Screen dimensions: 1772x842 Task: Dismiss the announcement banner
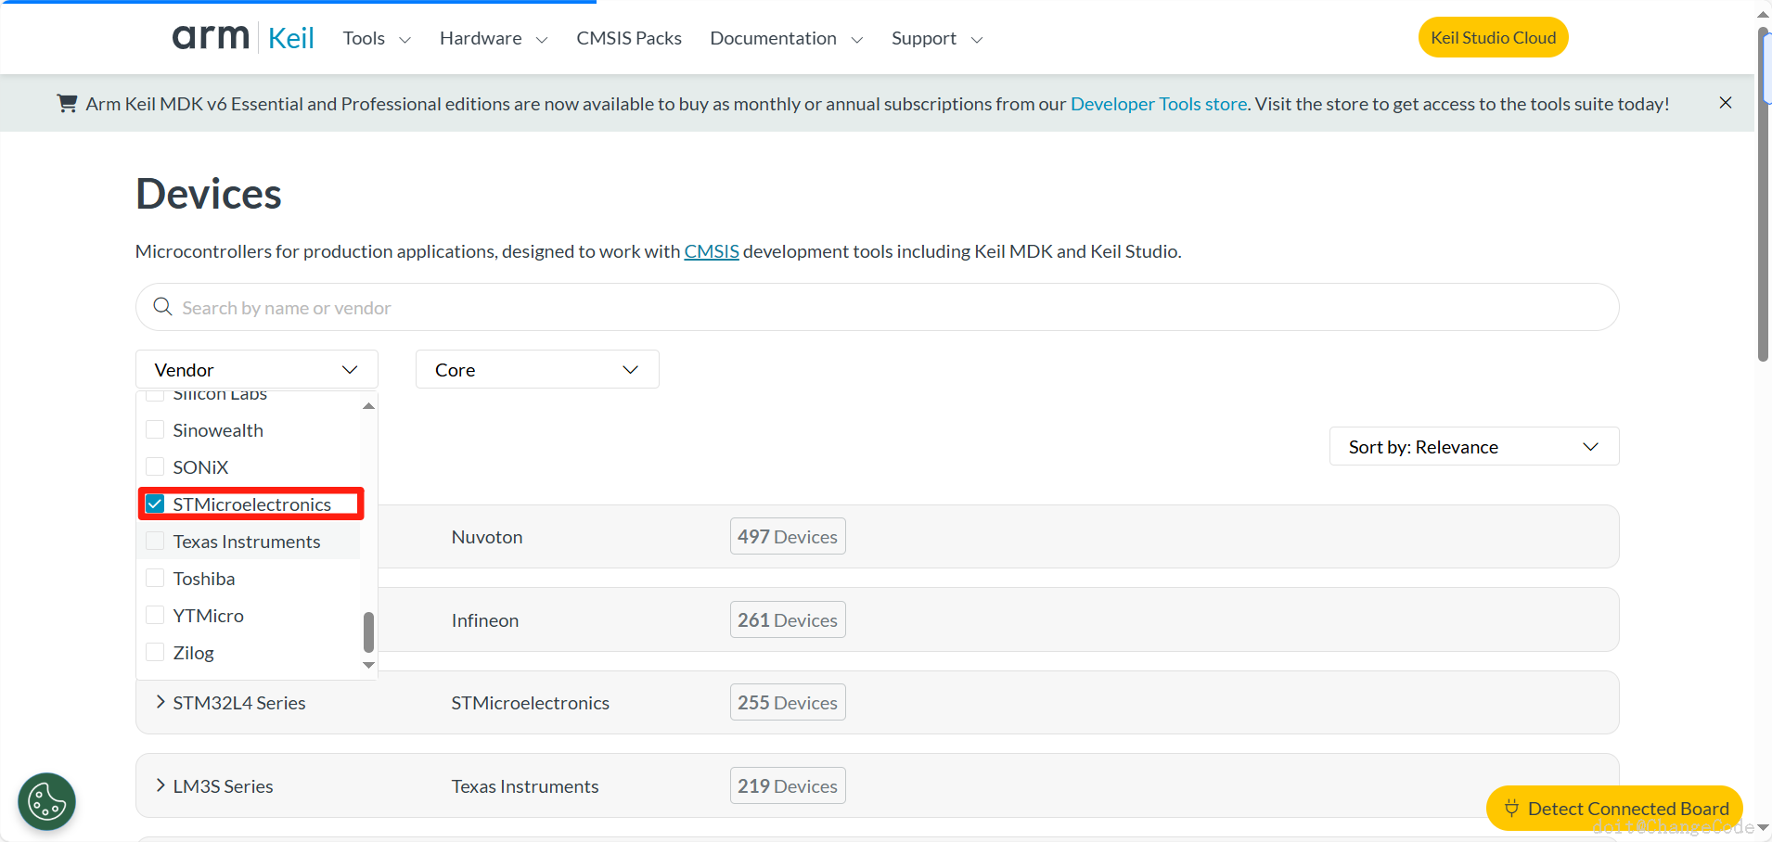1725,103
